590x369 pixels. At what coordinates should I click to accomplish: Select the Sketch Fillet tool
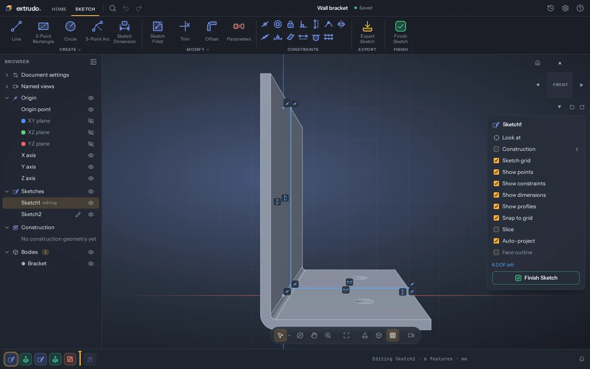158,32
